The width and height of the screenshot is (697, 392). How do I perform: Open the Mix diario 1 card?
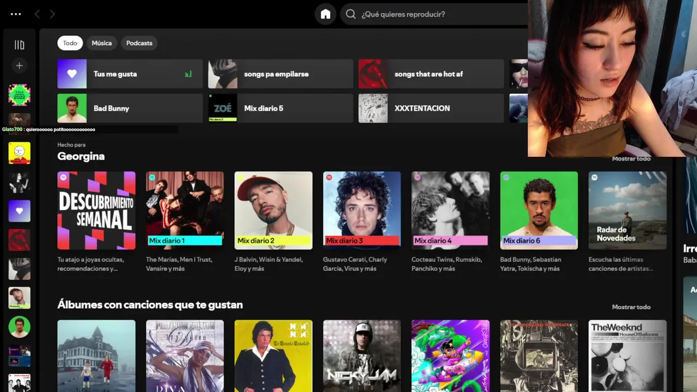click(x=185, y=211)
